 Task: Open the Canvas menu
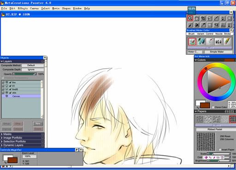click(x=34, y=8)
